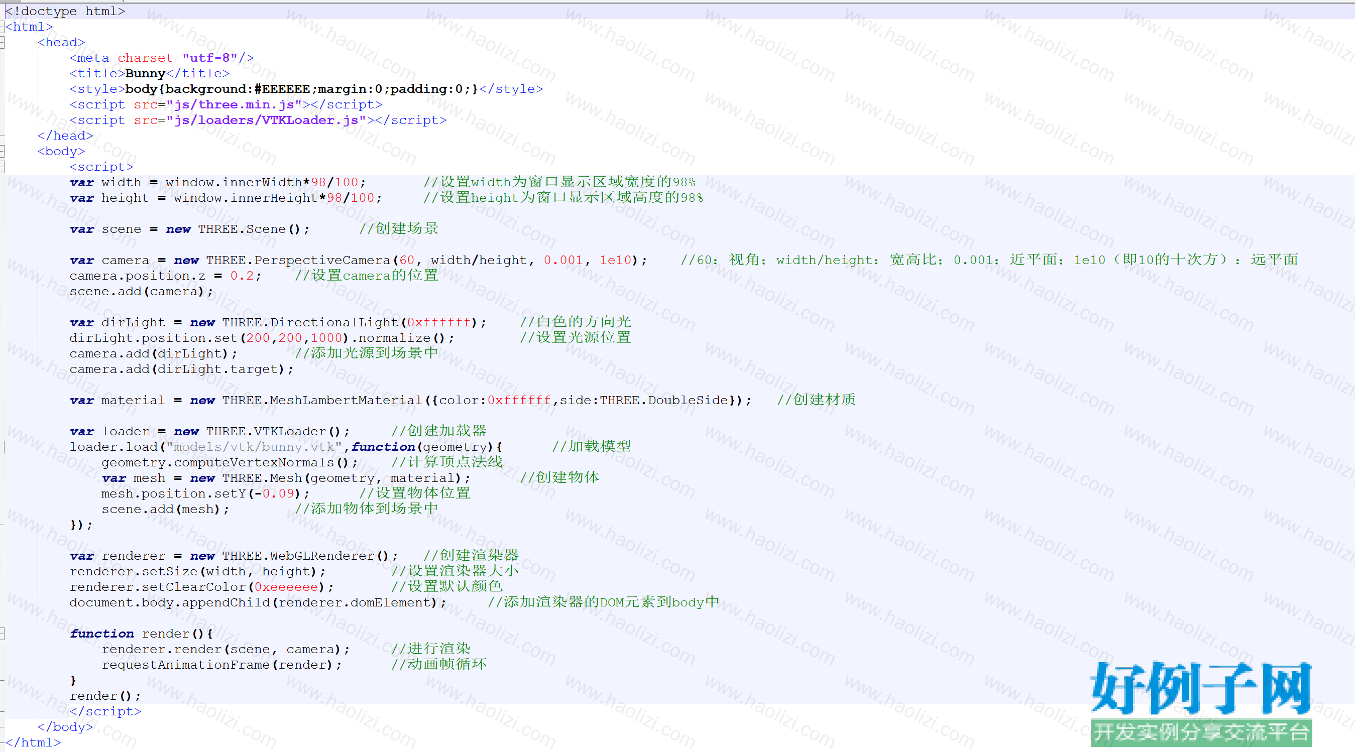Click the var height declaration
The height and width of the screenshot is (752, 1355).
pos(225,198)
